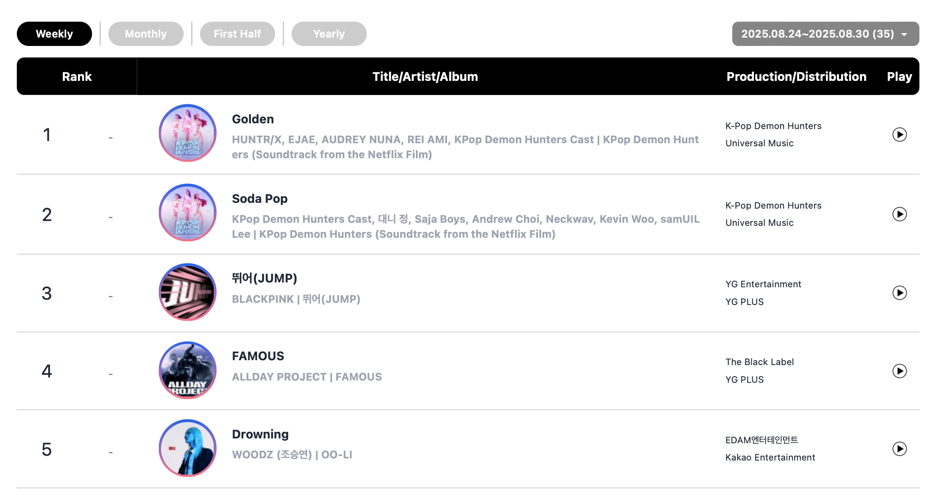Switch to the Monthly chart tab
This screenshot has width=938, height=495.
point(146,34)
